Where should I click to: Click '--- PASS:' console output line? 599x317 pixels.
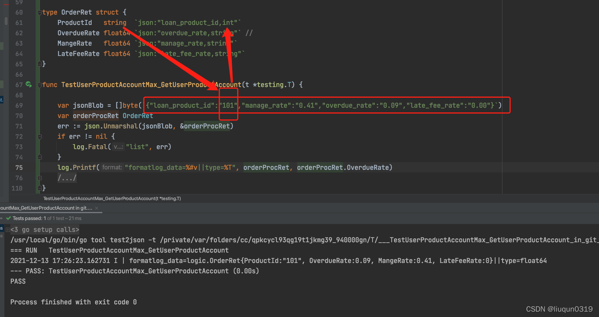(135, 271)
